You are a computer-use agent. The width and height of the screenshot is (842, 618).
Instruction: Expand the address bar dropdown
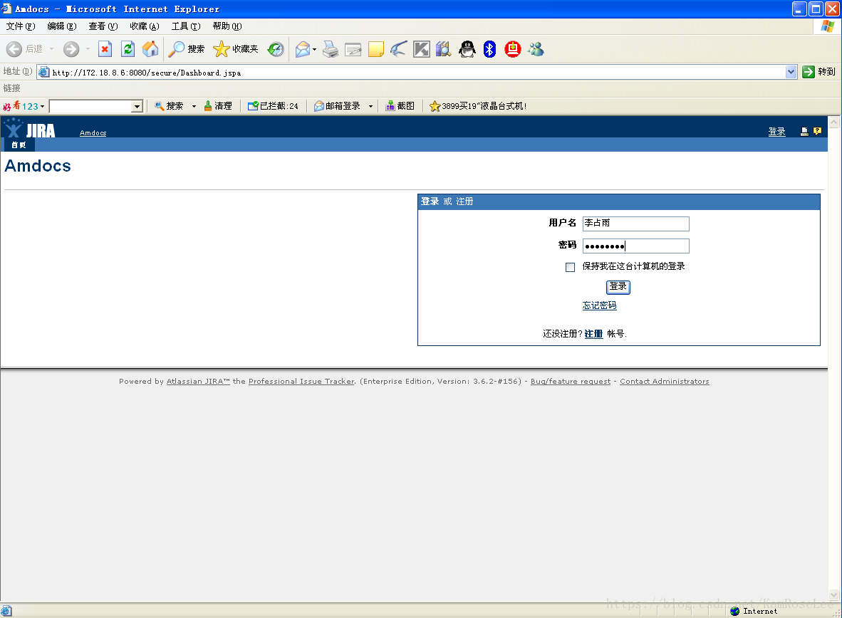click(x=791, y=72)
